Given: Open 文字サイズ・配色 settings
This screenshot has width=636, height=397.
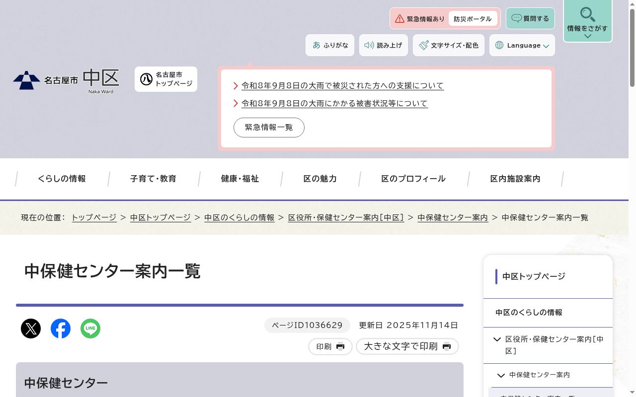Looking at the screenshot, I should tap(449, 45).
